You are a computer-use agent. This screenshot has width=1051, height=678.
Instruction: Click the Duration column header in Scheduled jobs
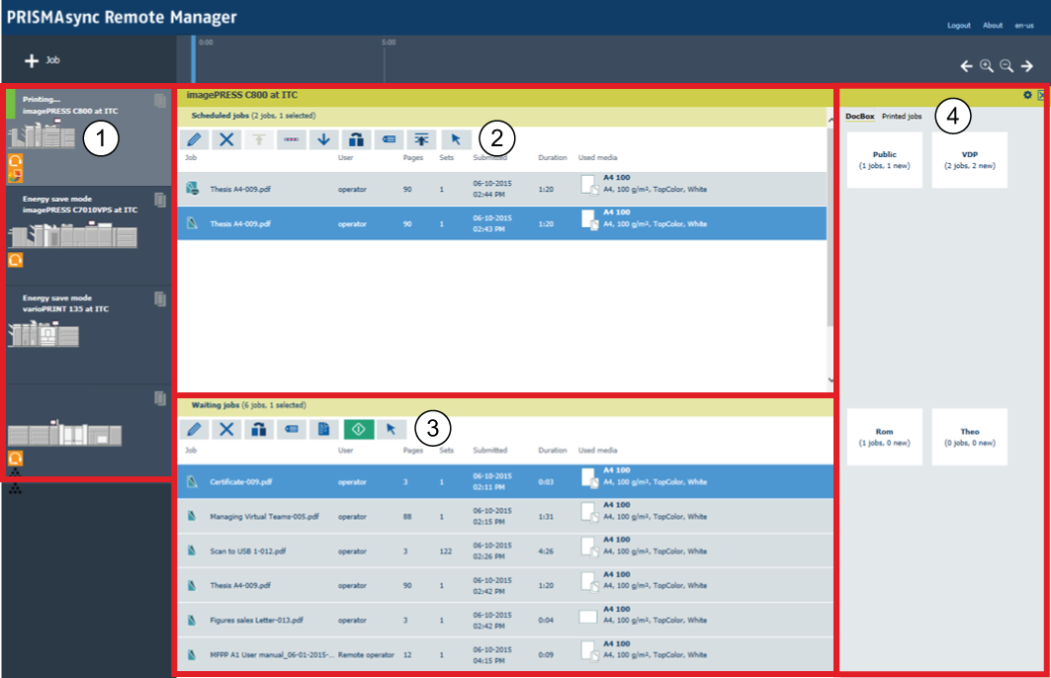pyautogui.click(x=553, y=157)
